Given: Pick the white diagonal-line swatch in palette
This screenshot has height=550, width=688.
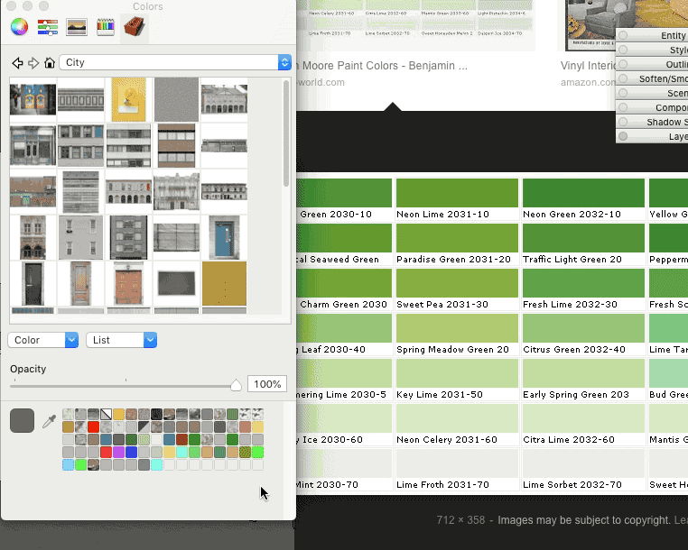Looking at the screenshot, I should (106, 414).
